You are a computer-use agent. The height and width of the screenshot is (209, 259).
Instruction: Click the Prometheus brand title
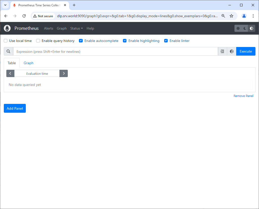point(26,28)
